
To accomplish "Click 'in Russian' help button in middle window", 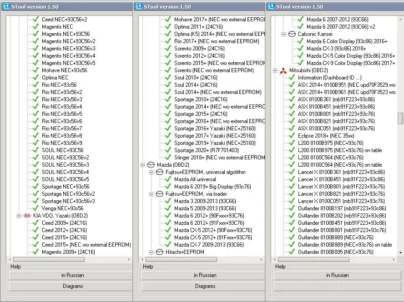I will pos(203,275).
